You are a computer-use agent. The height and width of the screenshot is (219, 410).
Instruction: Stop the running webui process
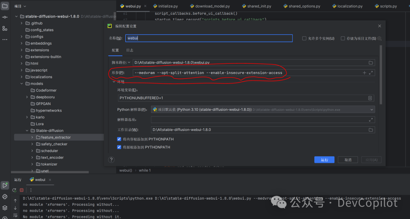[22, 190]
